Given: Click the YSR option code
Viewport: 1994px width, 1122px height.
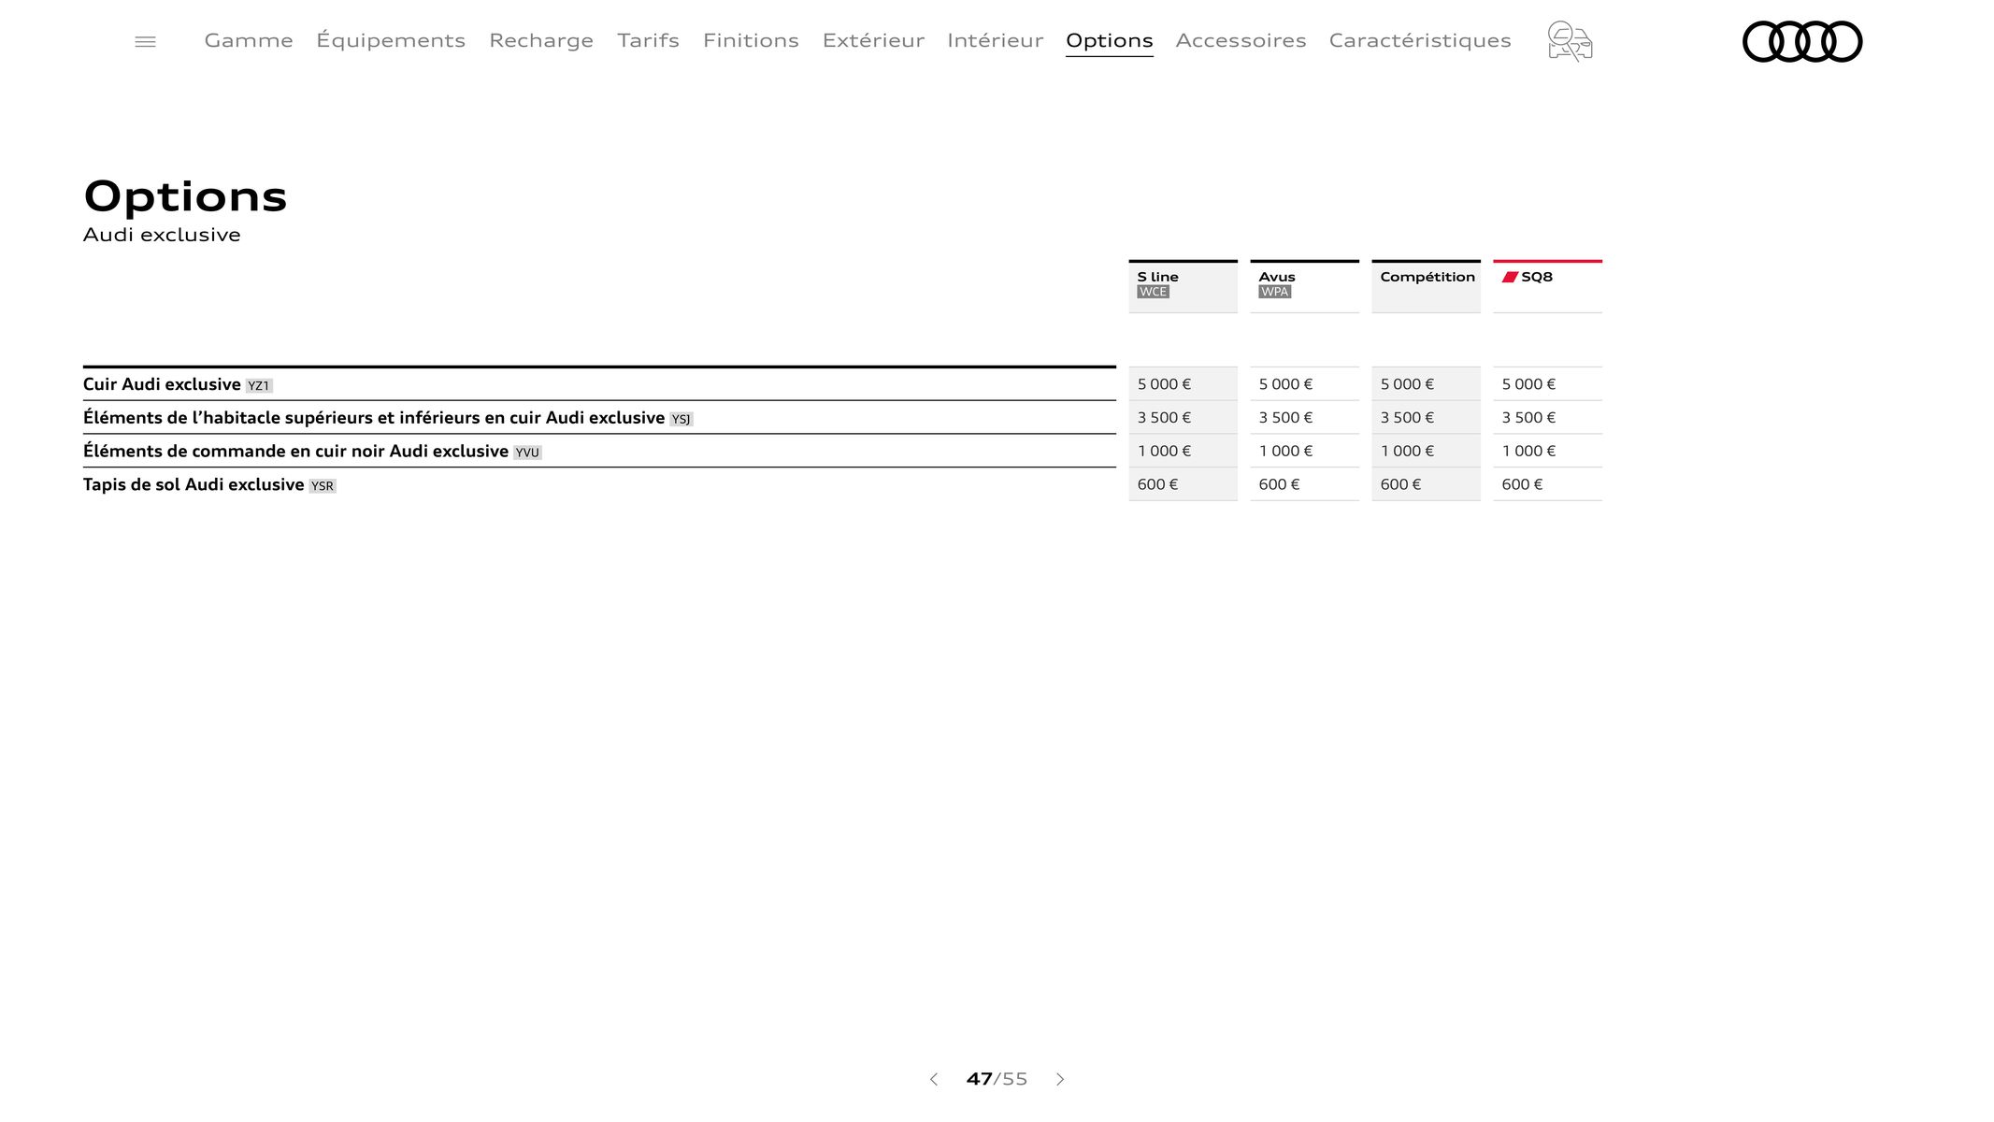Looking at the screenshot, I should click(323, 486).
